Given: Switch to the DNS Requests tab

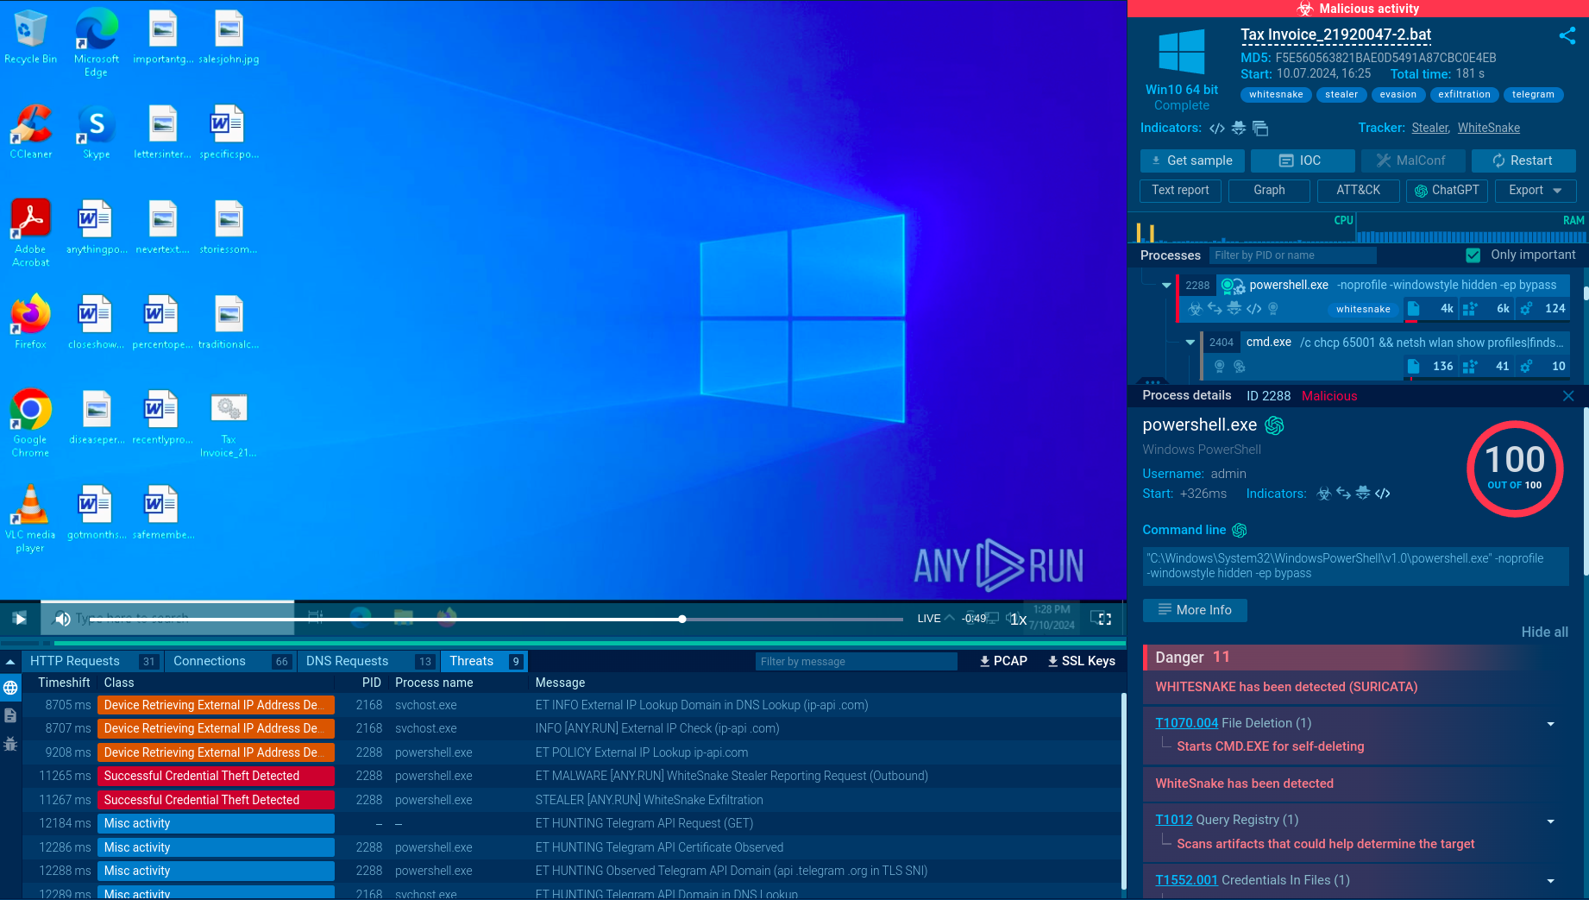Looking at the screenshot, I should click(348, 661).
